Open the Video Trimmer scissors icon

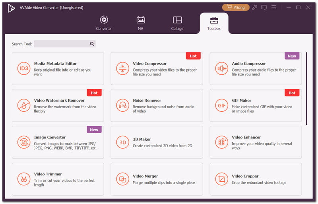[x=24, y=179]
